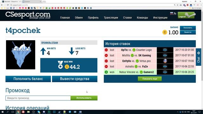Click green check next to Virtus.pro

(x=137, y=61)
